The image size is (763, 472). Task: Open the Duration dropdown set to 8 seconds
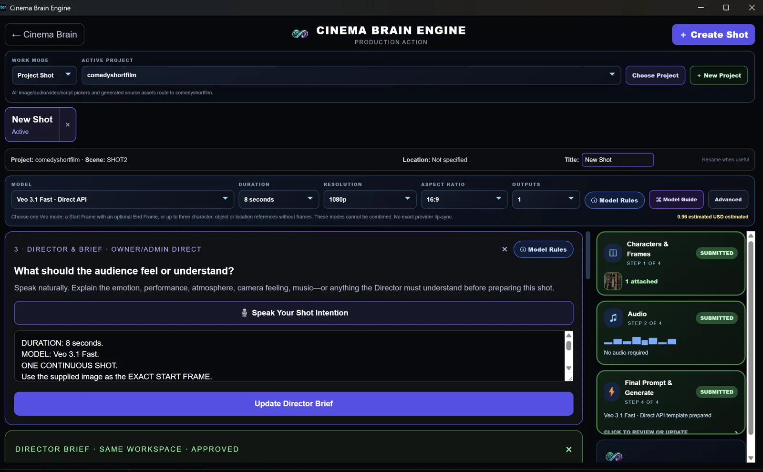pyautogui.click(x=278, y=199)
